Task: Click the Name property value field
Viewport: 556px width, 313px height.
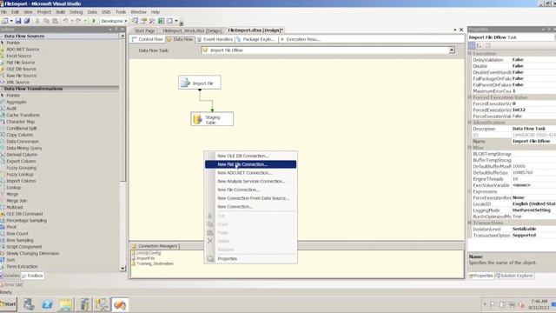Action: click(533, 141)
